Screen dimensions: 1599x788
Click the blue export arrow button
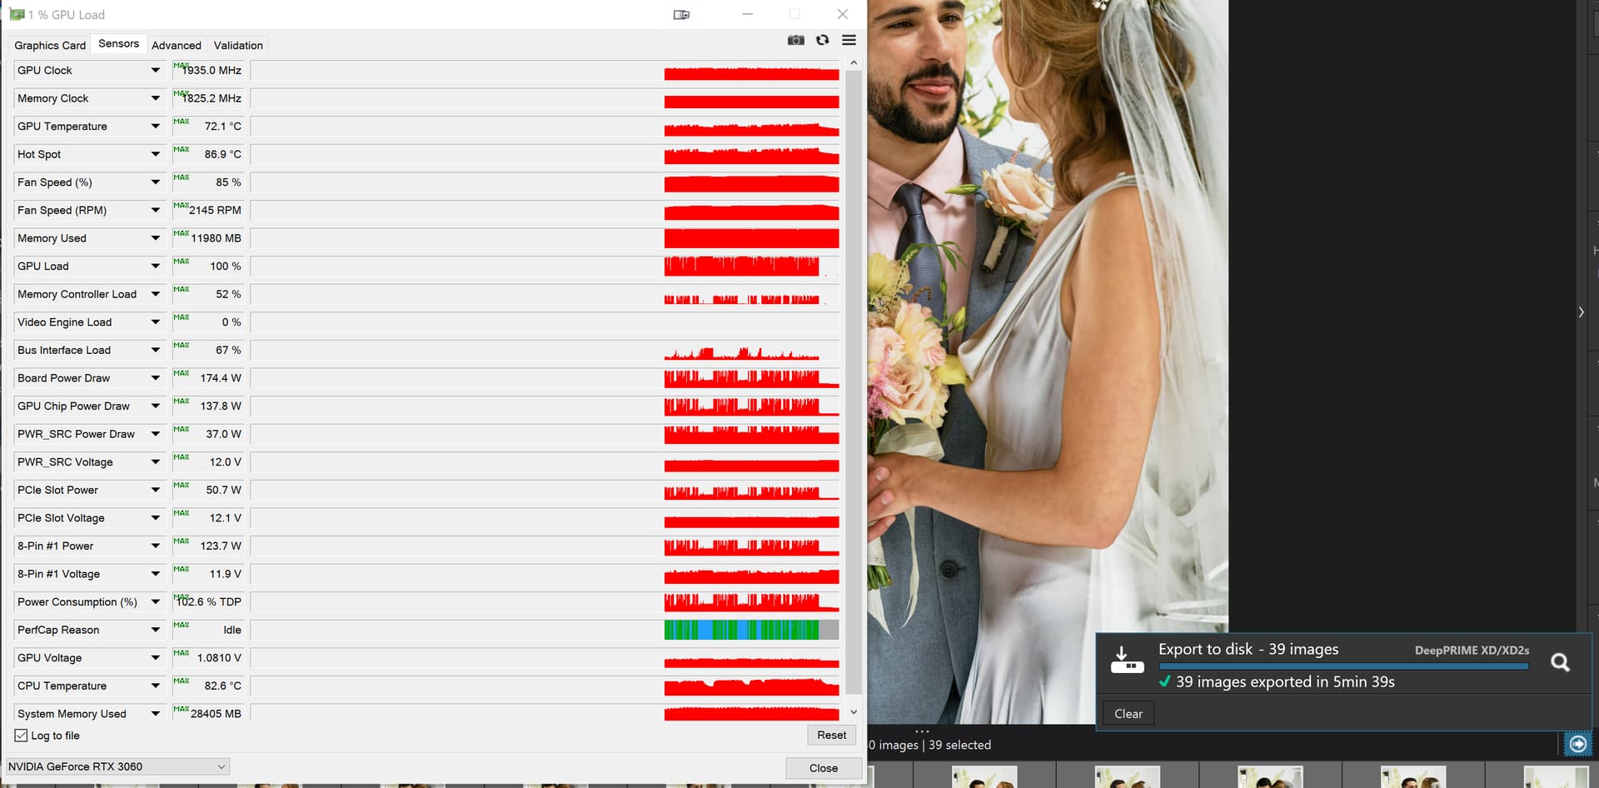[1577, 744]
